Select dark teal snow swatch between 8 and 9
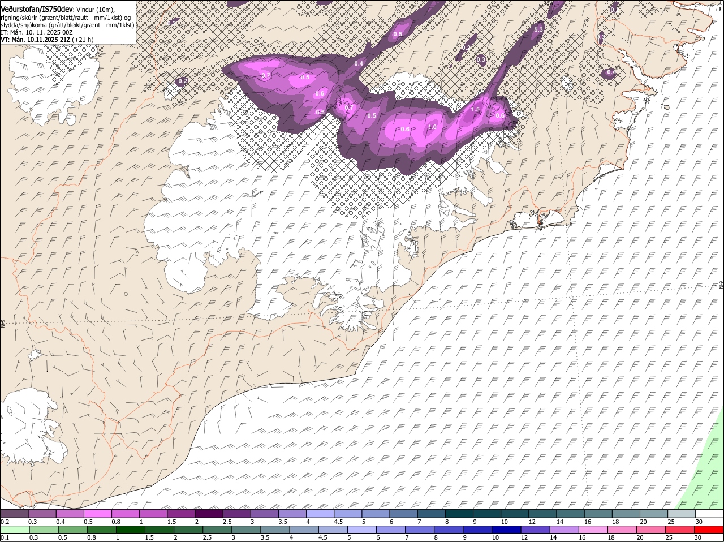This screenshot has width=724, height=542. pos(459,514)
